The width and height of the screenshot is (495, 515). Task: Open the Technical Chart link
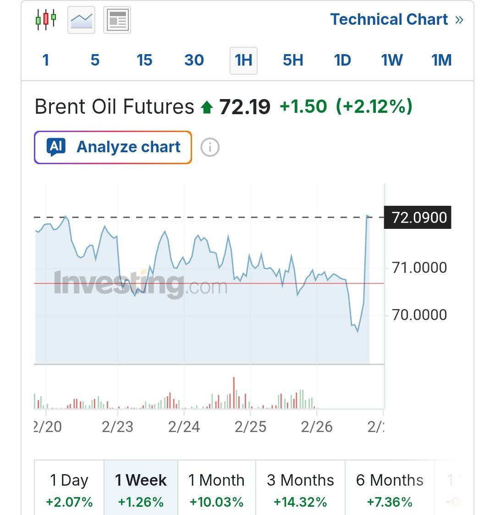389,20
